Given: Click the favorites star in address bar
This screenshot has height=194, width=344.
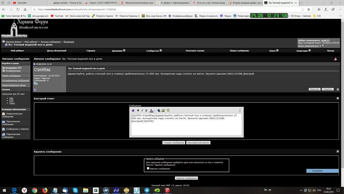Looking at the screenshot, I should pyautogui.click(x=309, y=9).
